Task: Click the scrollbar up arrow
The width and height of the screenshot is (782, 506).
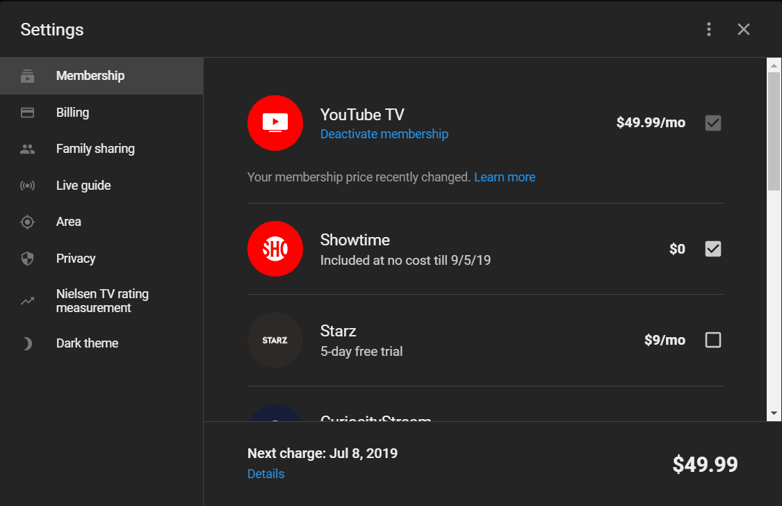Action: click(774, 65)
